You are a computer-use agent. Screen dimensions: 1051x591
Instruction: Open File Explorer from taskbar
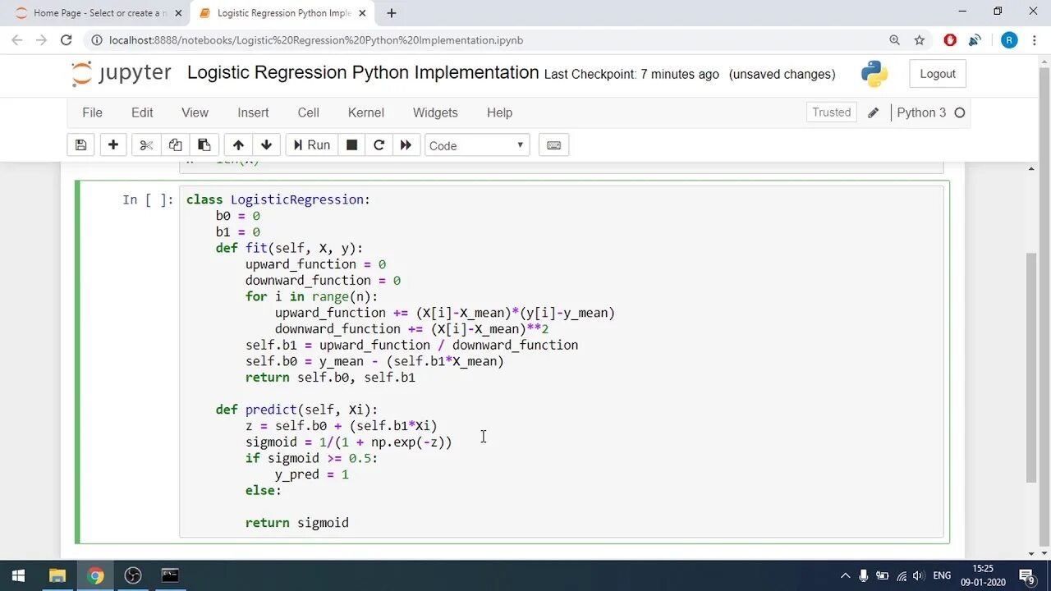tap(57, 575)
